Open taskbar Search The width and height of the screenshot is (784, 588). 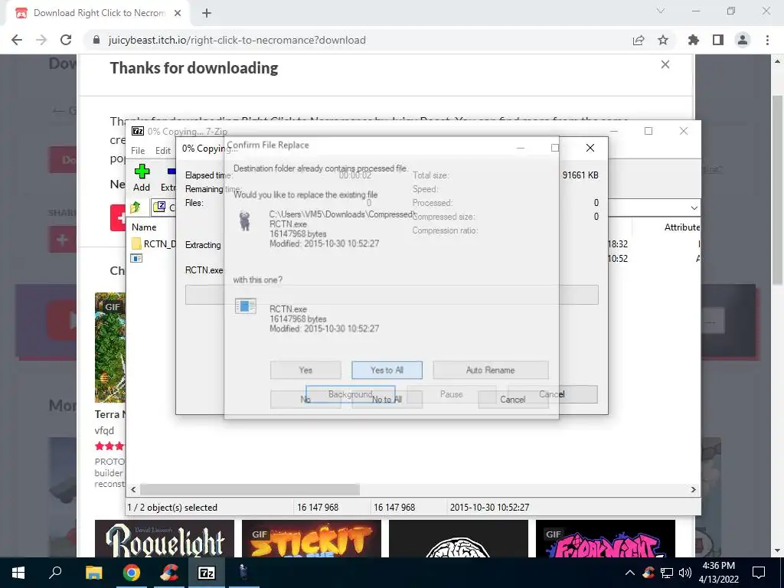(55, 573)
